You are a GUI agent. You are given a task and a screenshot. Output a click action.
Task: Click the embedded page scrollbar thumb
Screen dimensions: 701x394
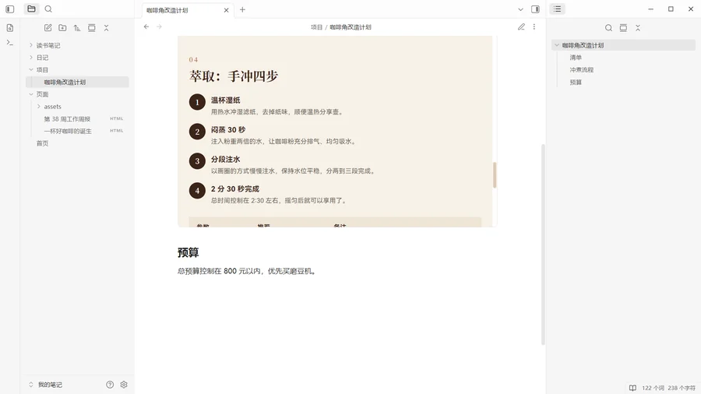(x=495, y=175)
